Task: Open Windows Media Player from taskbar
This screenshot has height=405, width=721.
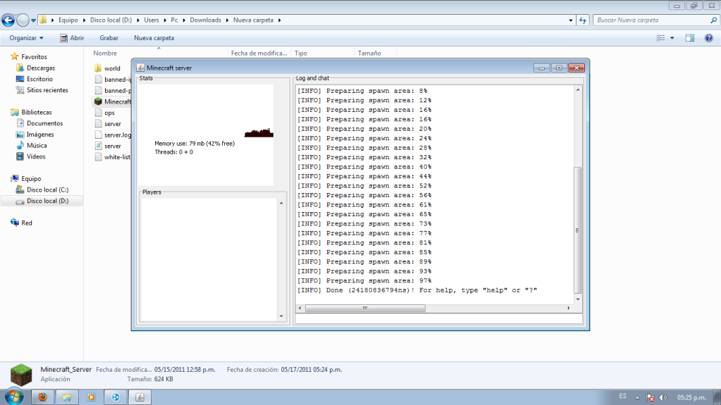Action: pos(91,397)
